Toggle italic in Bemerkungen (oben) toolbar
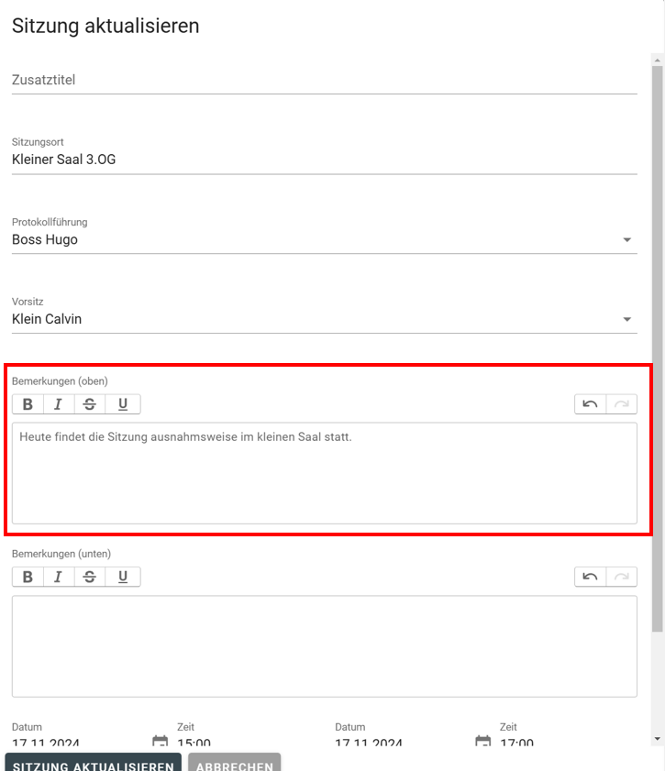 coord(58,404)
